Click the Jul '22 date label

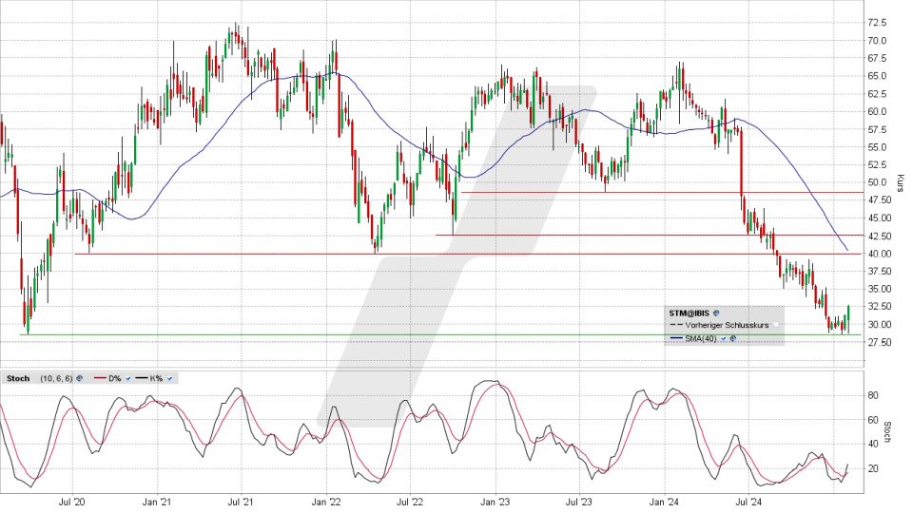point(410,502)
